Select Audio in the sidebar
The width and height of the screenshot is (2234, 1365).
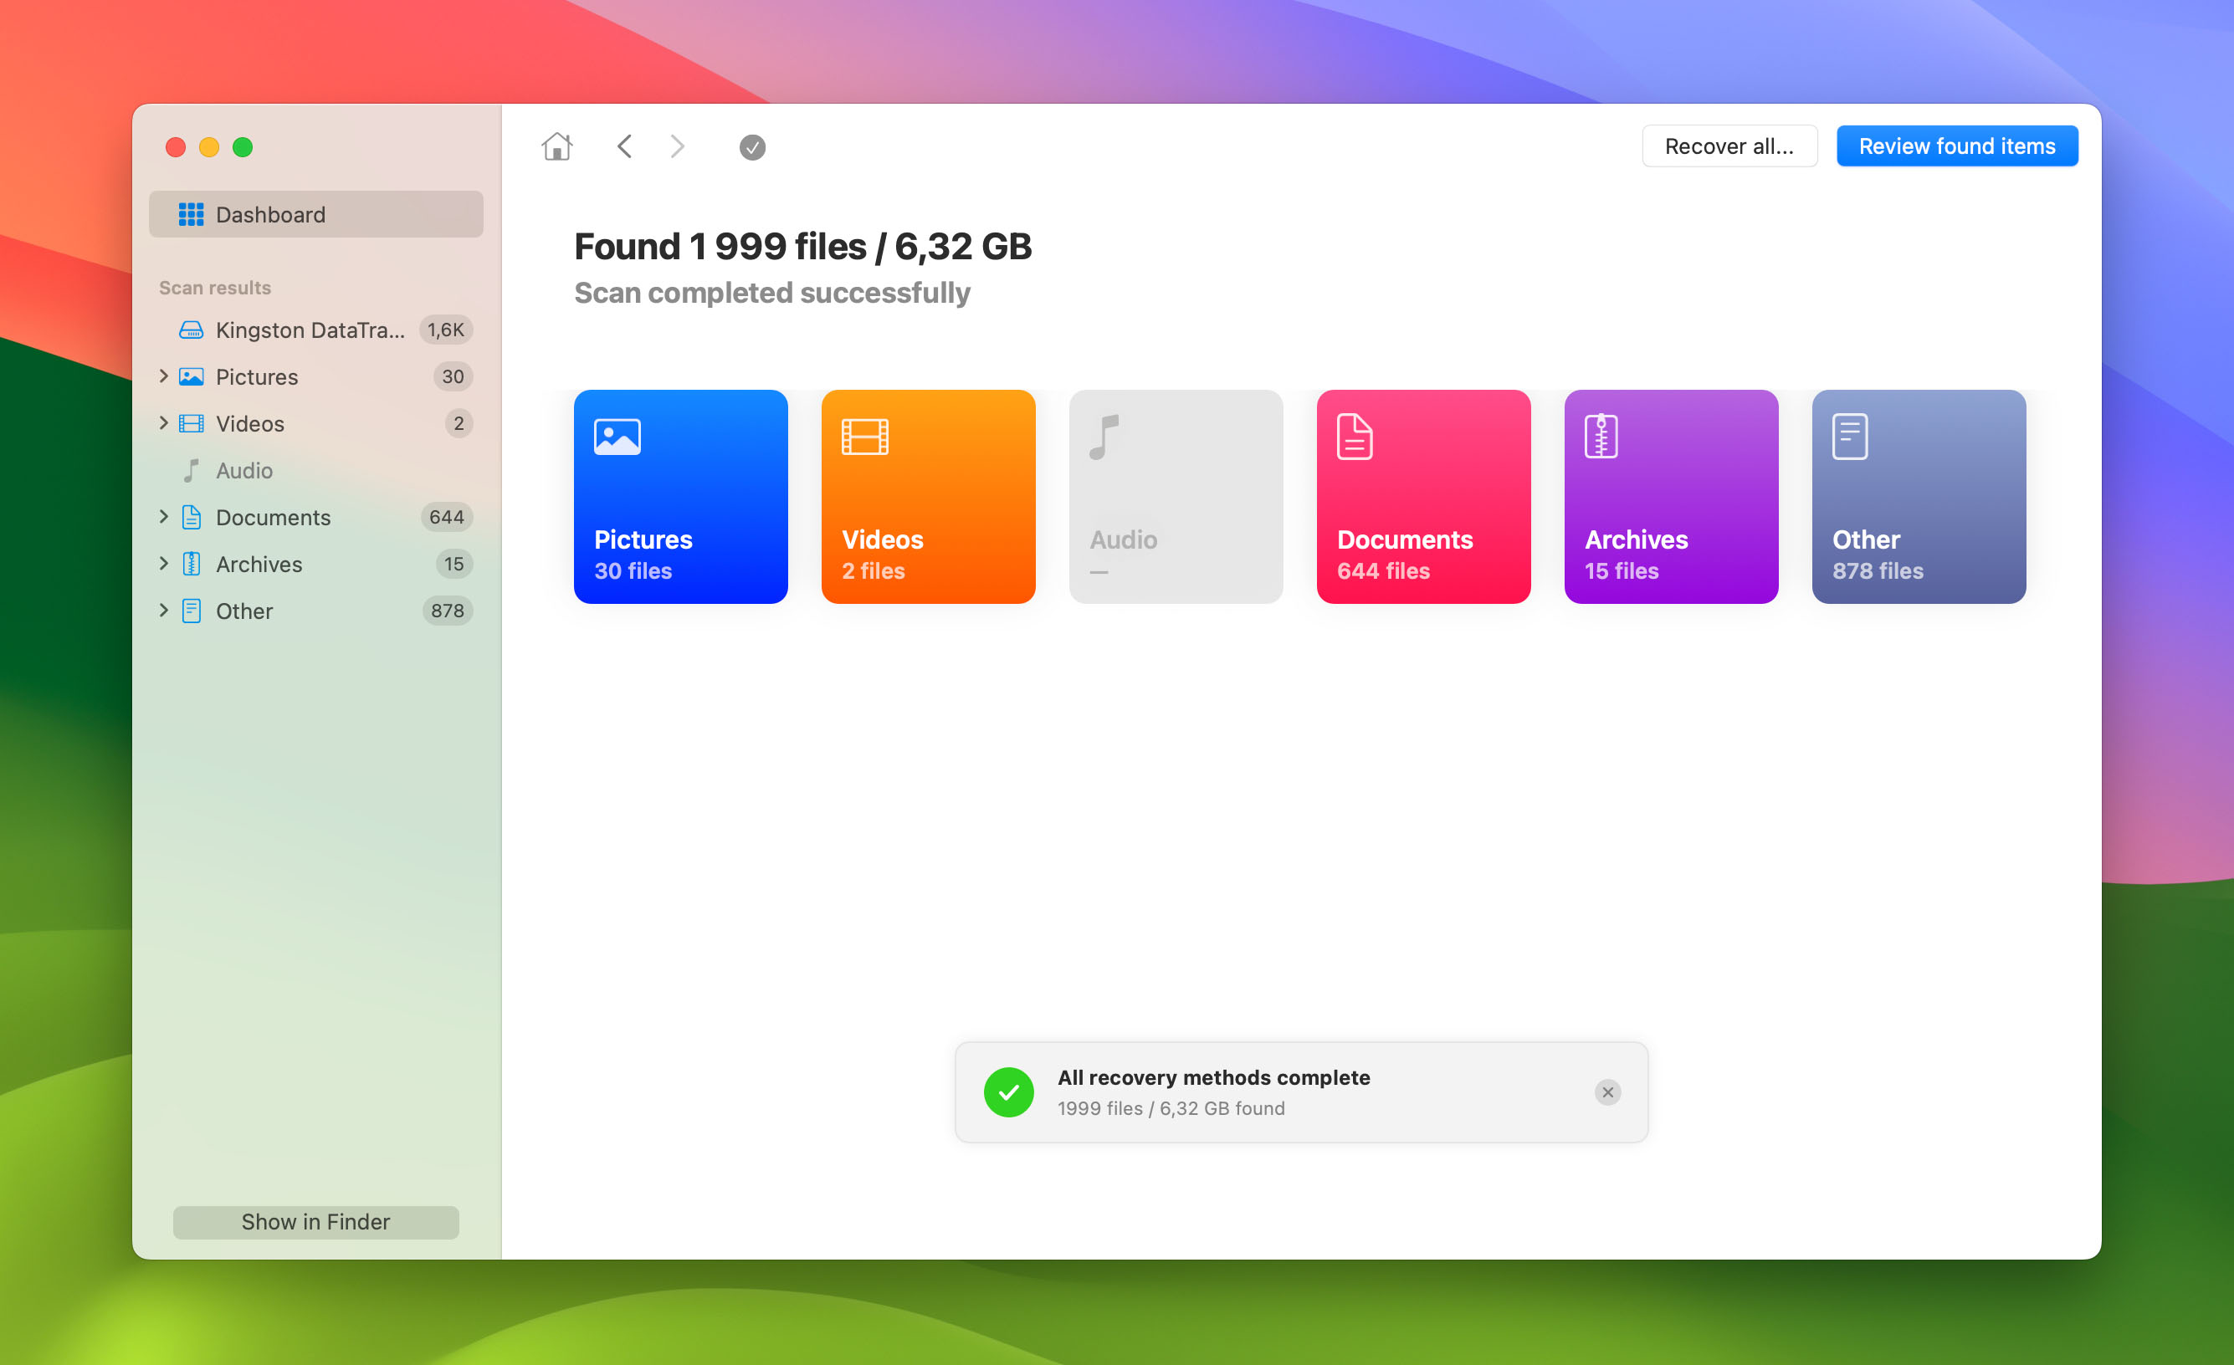coord(315,470)
